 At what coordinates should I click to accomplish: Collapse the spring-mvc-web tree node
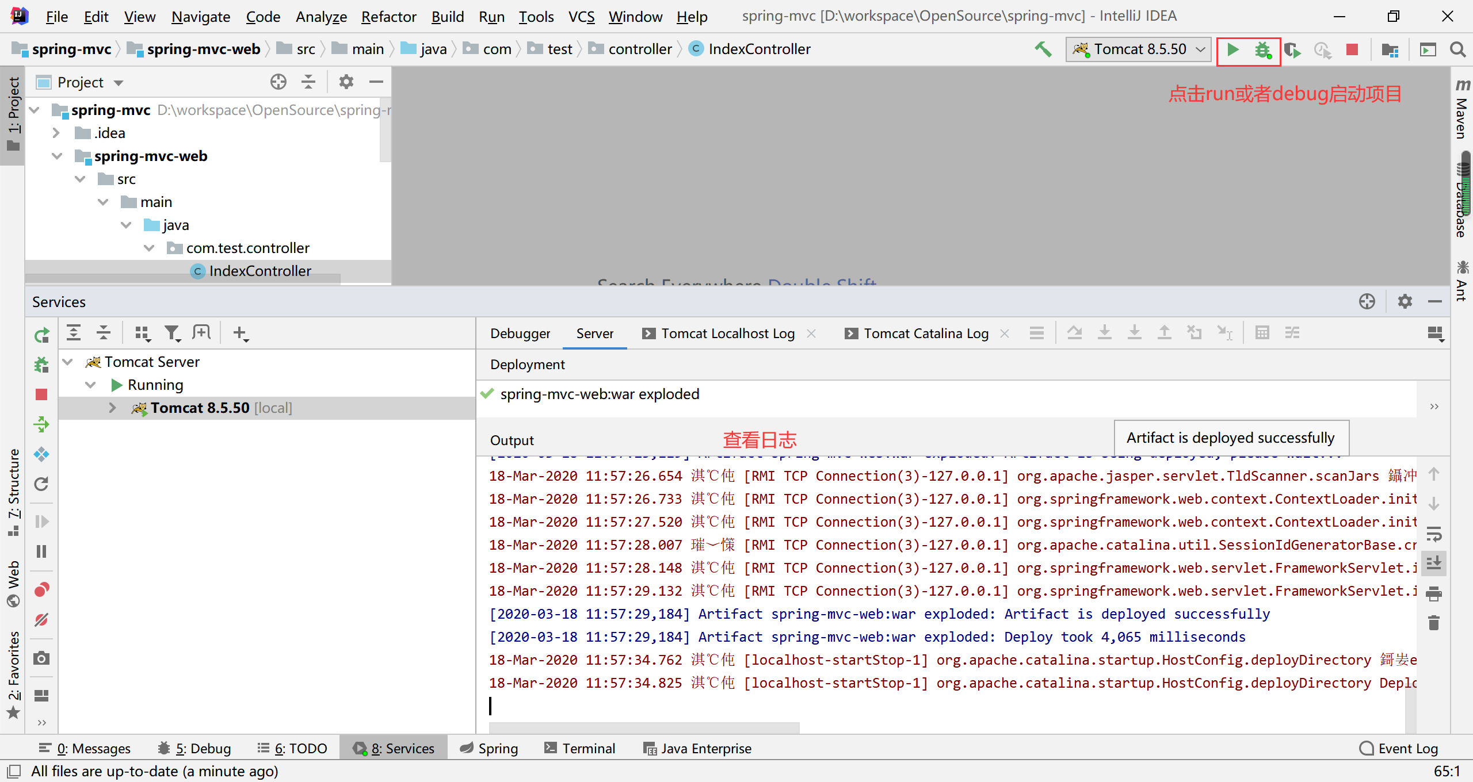[57, 156]
